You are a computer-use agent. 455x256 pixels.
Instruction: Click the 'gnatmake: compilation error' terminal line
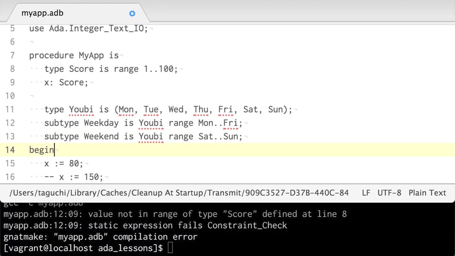coord(100,237)
